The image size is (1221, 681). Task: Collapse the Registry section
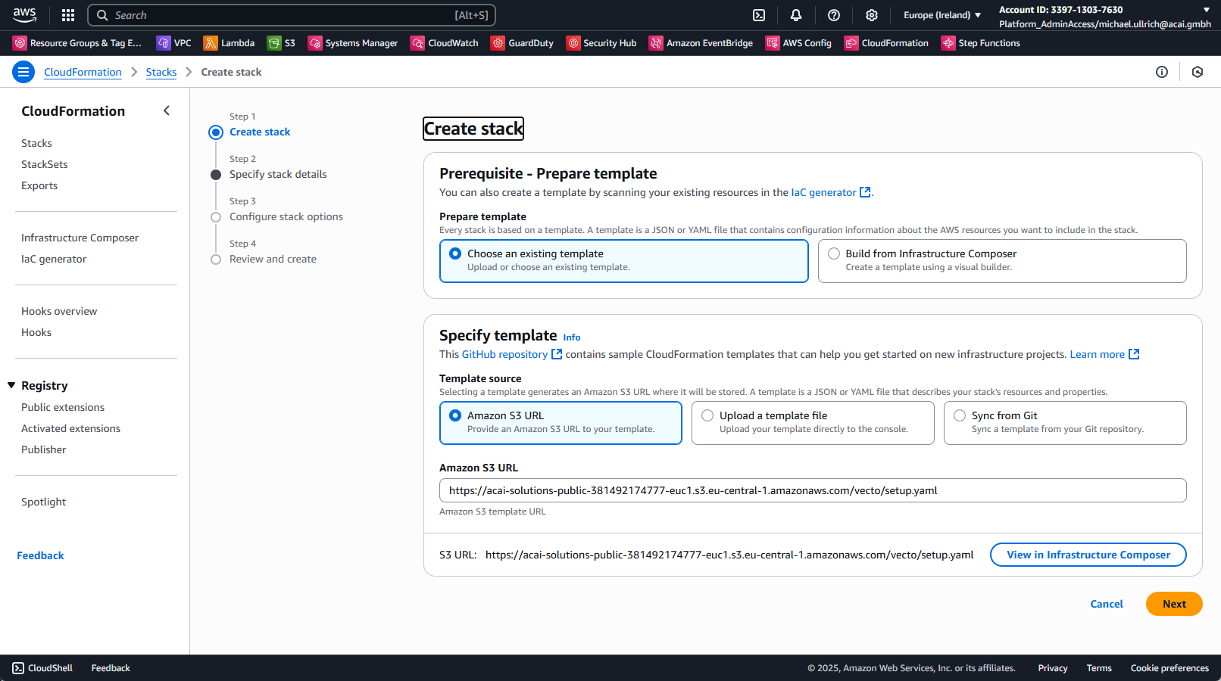tap(11, 385)
